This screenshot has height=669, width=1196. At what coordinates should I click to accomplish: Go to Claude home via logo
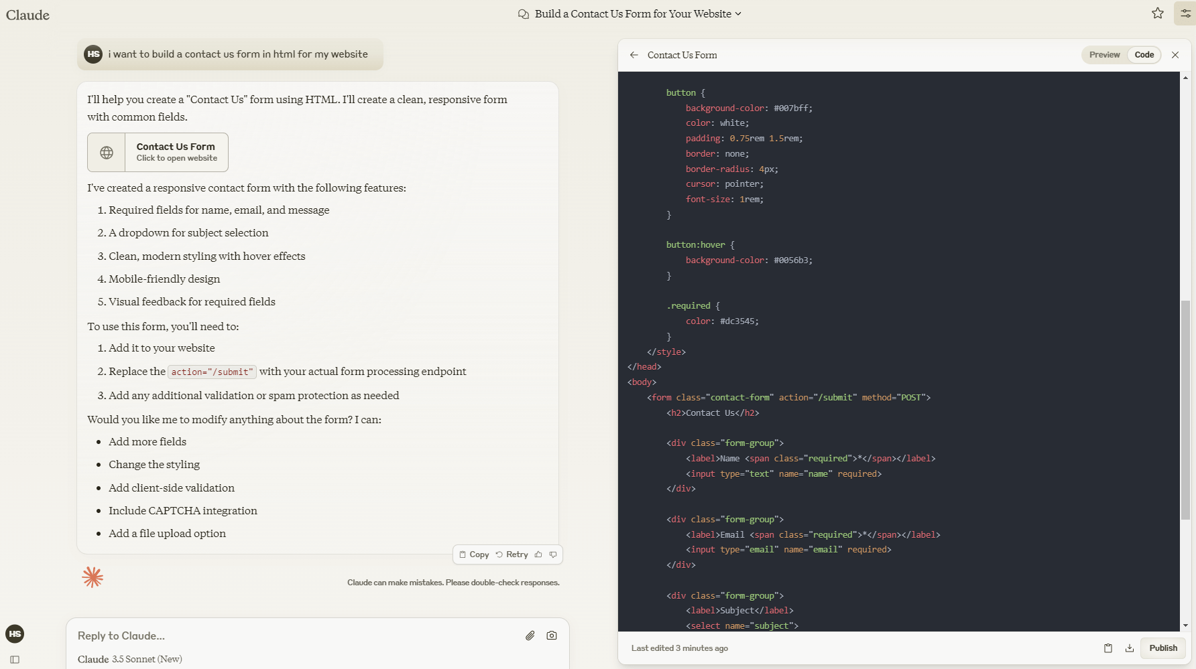27,15
